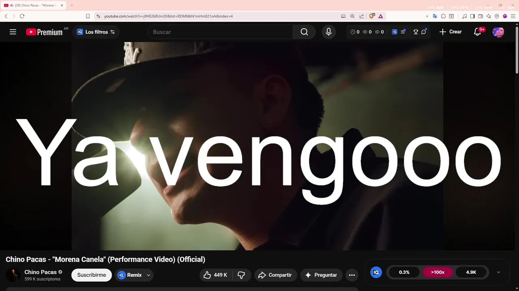Open vidIQ trophy achievements icon

pos(416,32)
